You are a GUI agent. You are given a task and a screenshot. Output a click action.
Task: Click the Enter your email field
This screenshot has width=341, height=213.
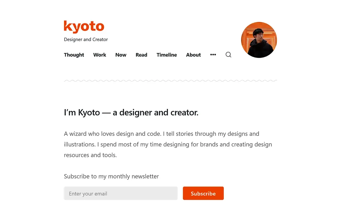coord(121,193)
